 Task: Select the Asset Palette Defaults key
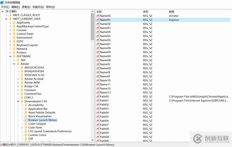click(42, 112)
